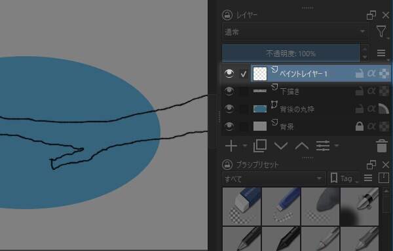Lock the ブラシプリセット docker

click(227, 165)
